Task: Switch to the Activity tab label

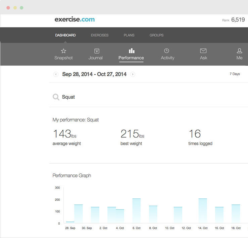Action: [167, 58]
